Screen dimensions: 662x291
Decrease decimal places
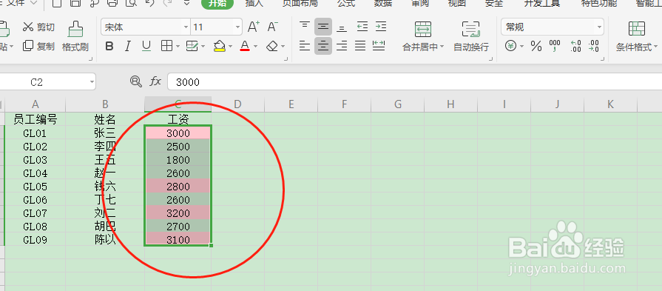[593, 46]
